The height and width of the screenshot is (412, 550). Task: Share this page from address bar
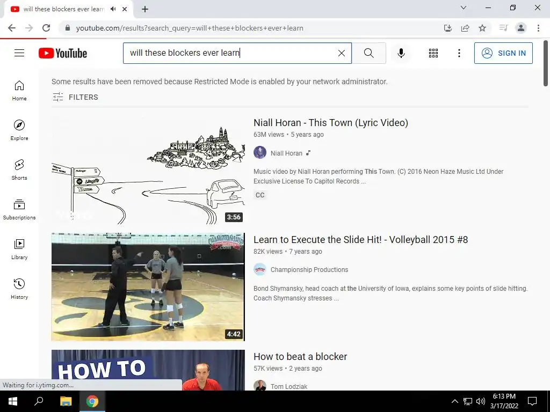click(x=465, y=28)
